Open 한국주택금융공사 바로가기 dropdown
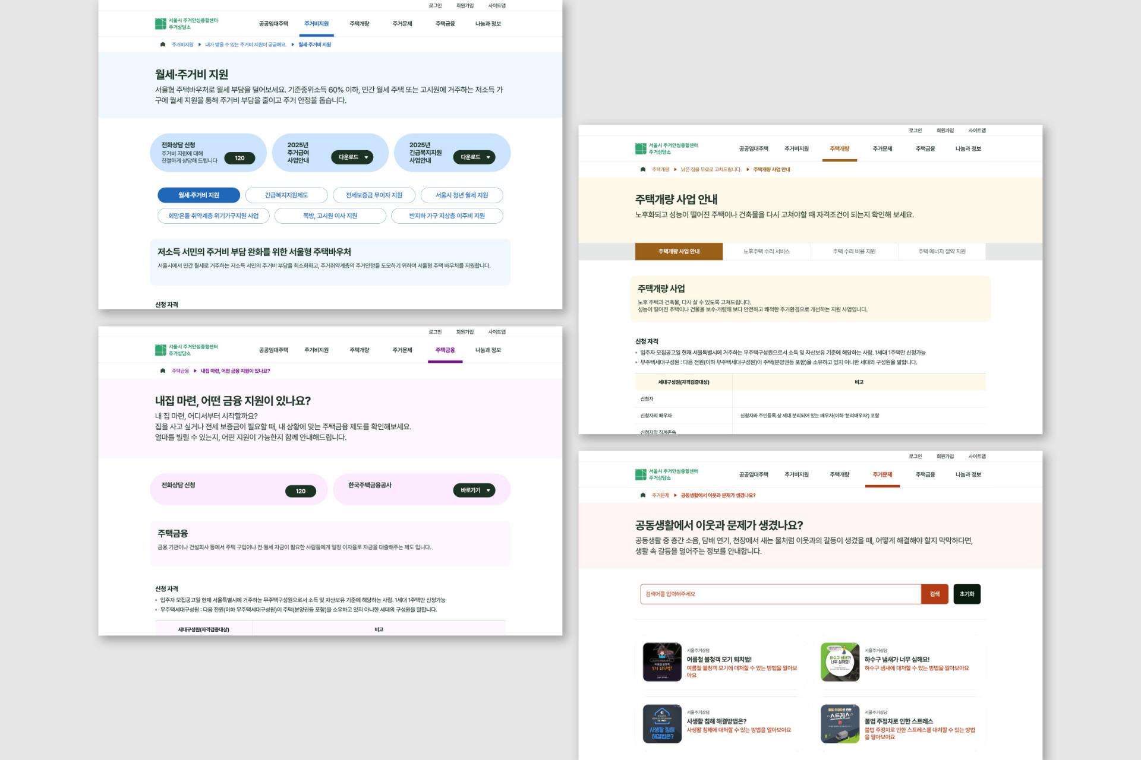 pyautogui.click(x=474, y=490)
